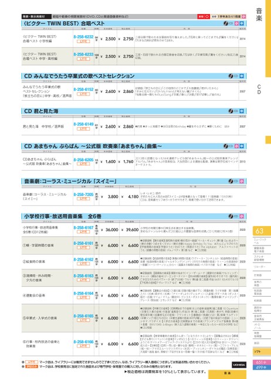Open product code 8-258-6164

(83, 294)
